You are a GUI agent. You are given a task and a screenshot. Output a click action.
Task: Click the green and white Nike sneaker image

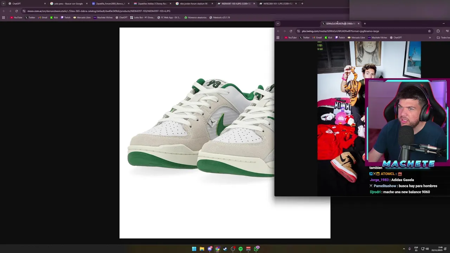(197, 133)
